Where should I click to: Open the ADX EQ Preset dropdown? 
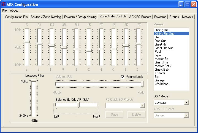186,115
